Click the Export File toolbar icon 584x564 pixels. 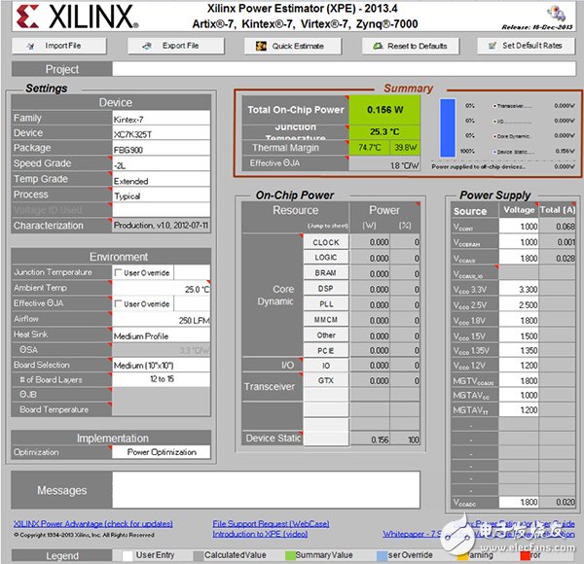(x=147, y=46)
